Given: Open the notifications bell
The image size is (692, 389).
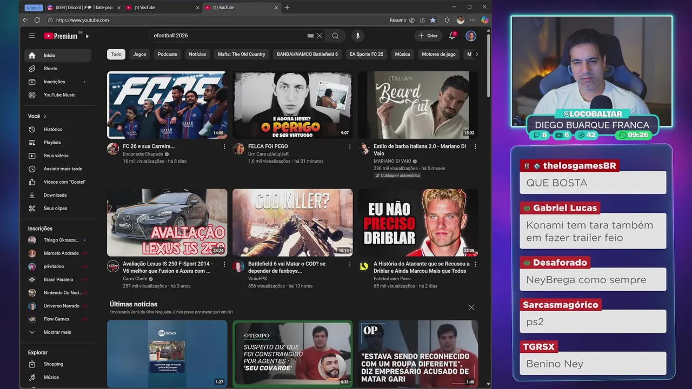Looking at the screenshot, I should [452, 36].
